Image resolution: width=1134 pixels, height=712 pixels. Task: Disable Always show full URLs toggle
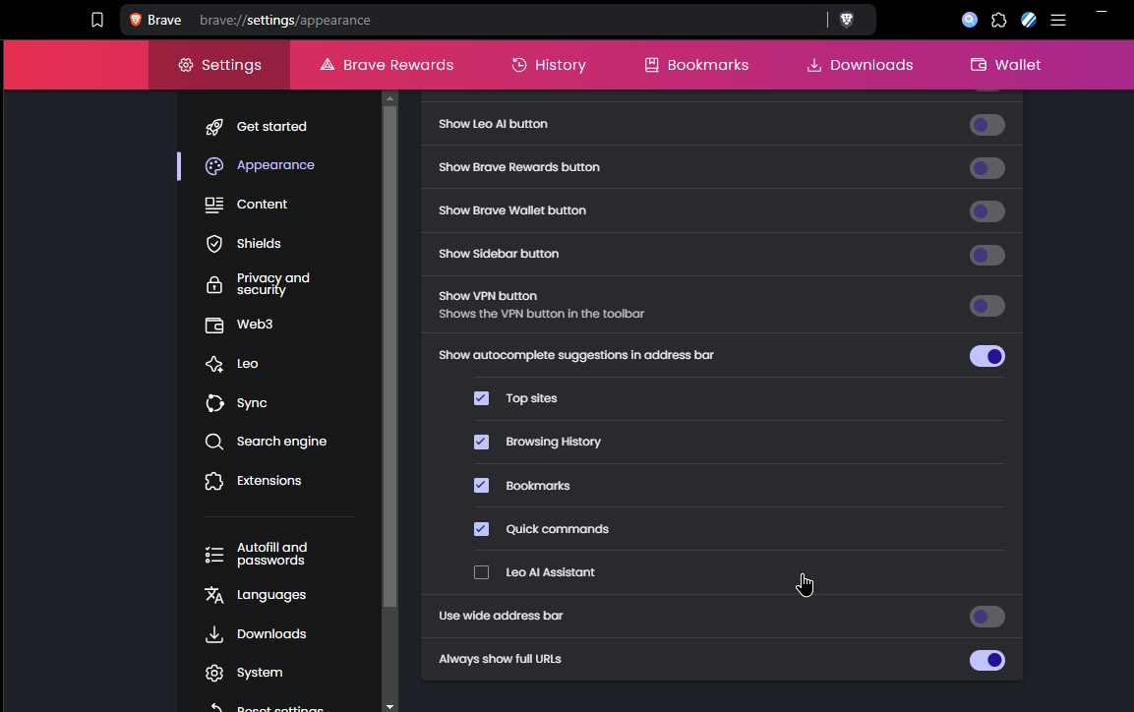987,660
